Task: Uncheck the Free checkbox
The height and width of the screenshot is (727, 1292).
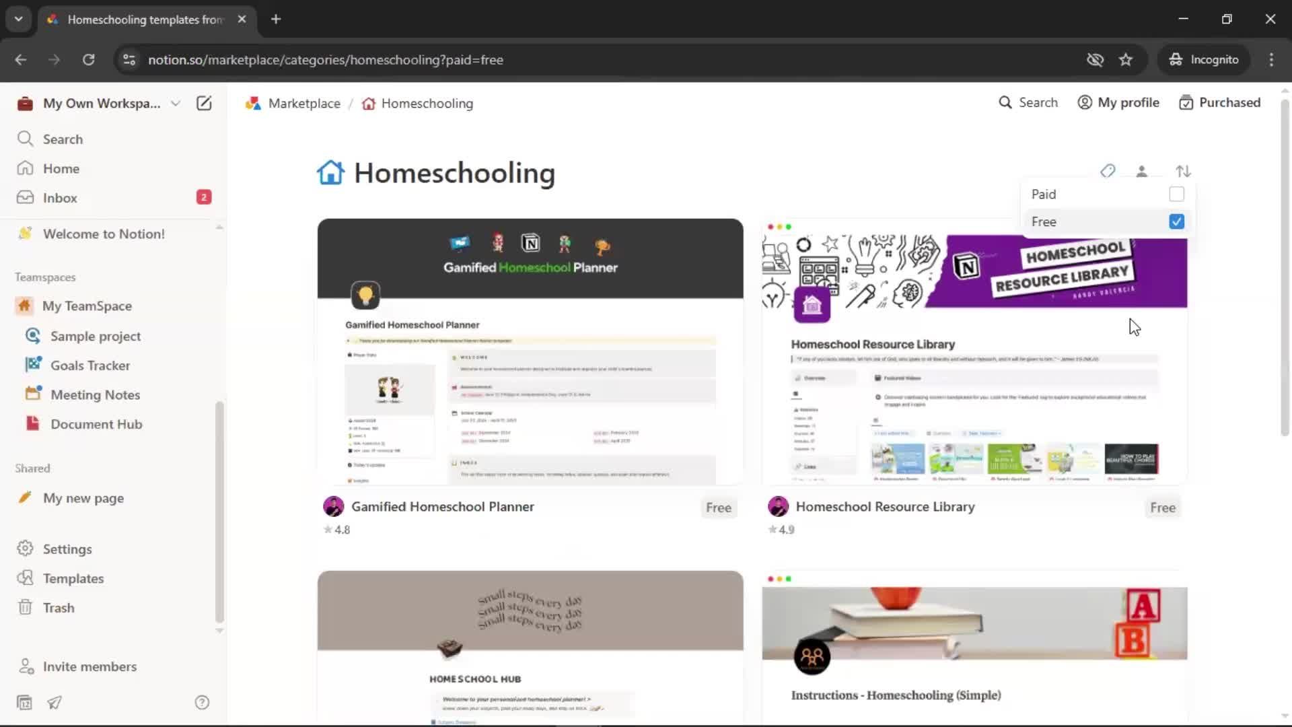Action: tap(1176, 221)
